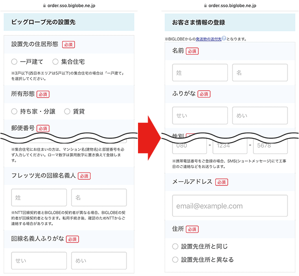Select 設置先住所と同じ address option
The height and width of the screenshot is (276, 299).
(175, 246)
